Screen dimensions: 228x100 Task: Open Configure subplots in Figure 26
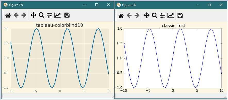[x=163, y=15]
